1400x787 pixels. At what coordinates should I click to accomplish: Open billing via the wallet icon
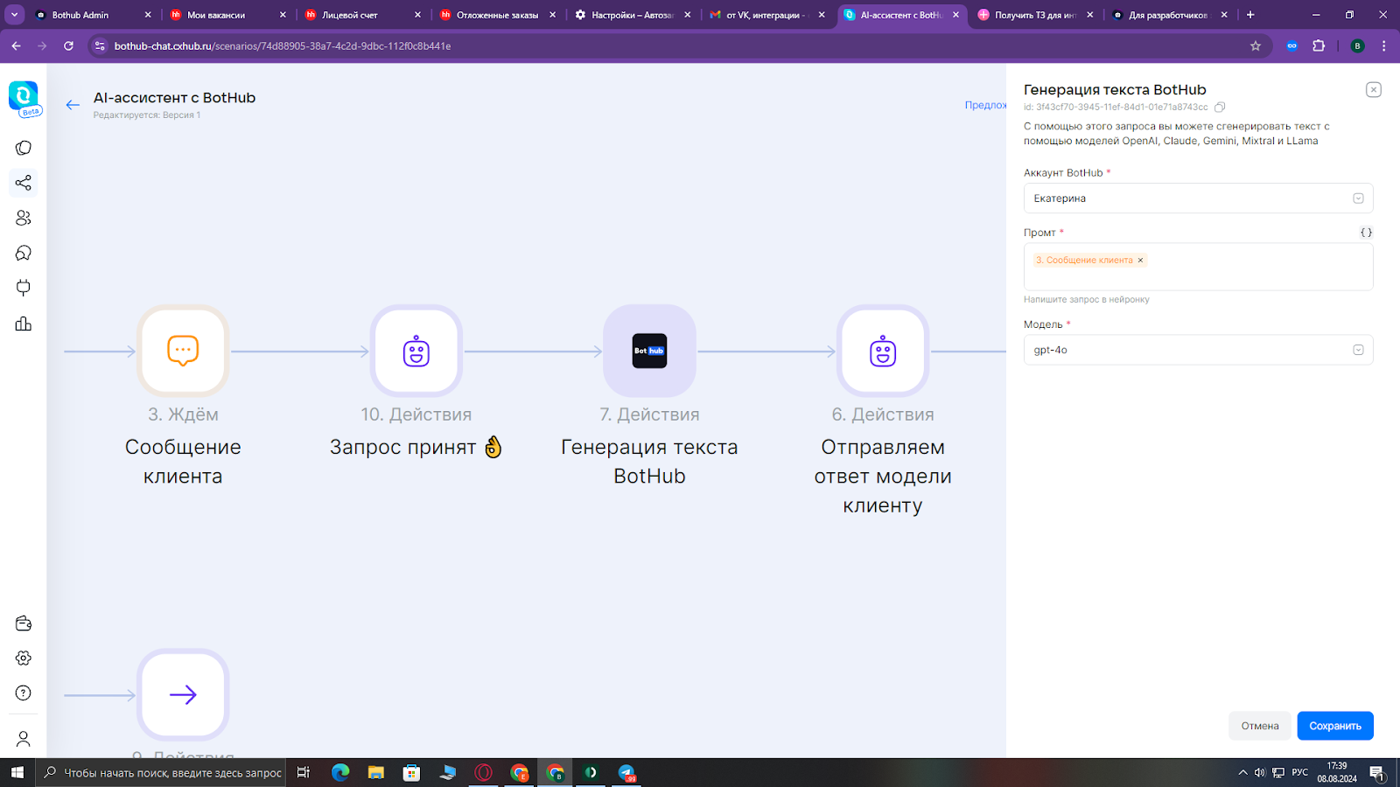click(23, 623)
